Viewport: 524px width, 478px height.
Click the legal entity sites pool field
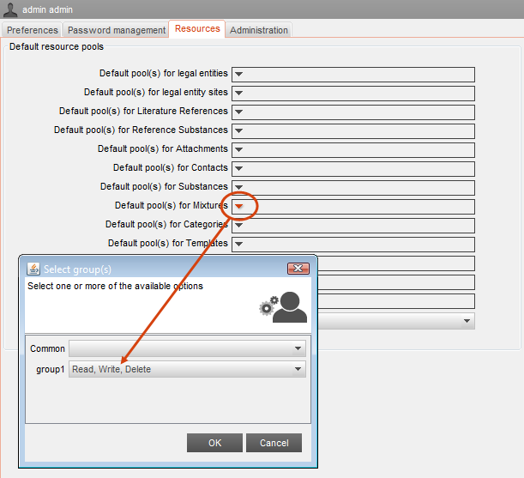[x=353, y=93]
